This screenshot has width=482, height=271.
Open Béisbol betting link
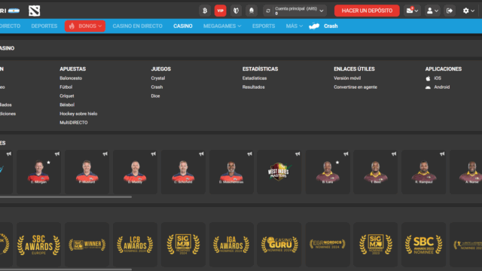[x=67, y=105]
